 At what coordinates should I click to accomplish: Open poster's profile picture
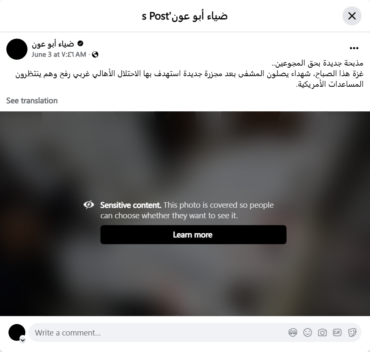tap(17, 49)
